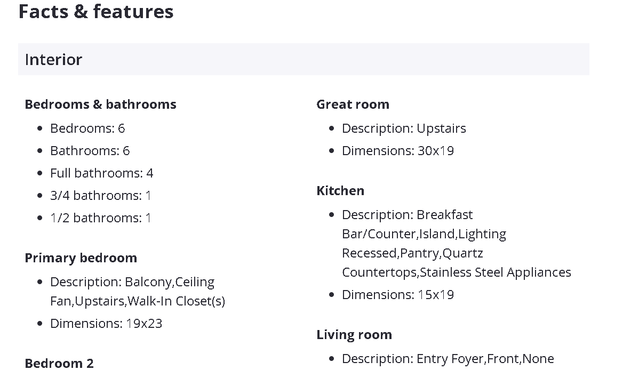The image size is (623, 370).
Task: Click the Bathrooms: 6 list item
Action: tap(90, 151)
